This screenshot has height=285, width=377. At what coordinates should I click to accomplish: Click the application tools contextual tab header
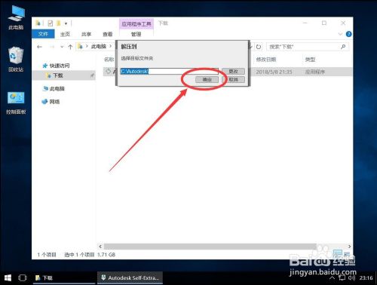tap(136, 24)
